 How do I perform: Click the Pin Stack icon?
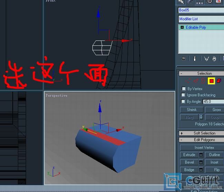click(183, 59)
